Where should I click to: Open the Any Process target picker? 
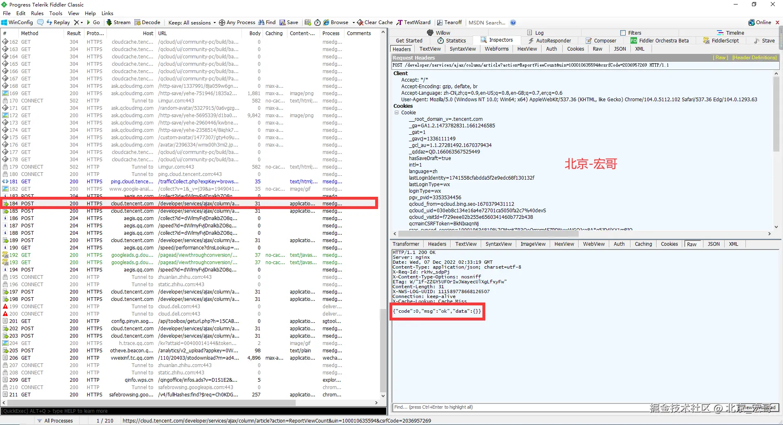tap(237, 22)
